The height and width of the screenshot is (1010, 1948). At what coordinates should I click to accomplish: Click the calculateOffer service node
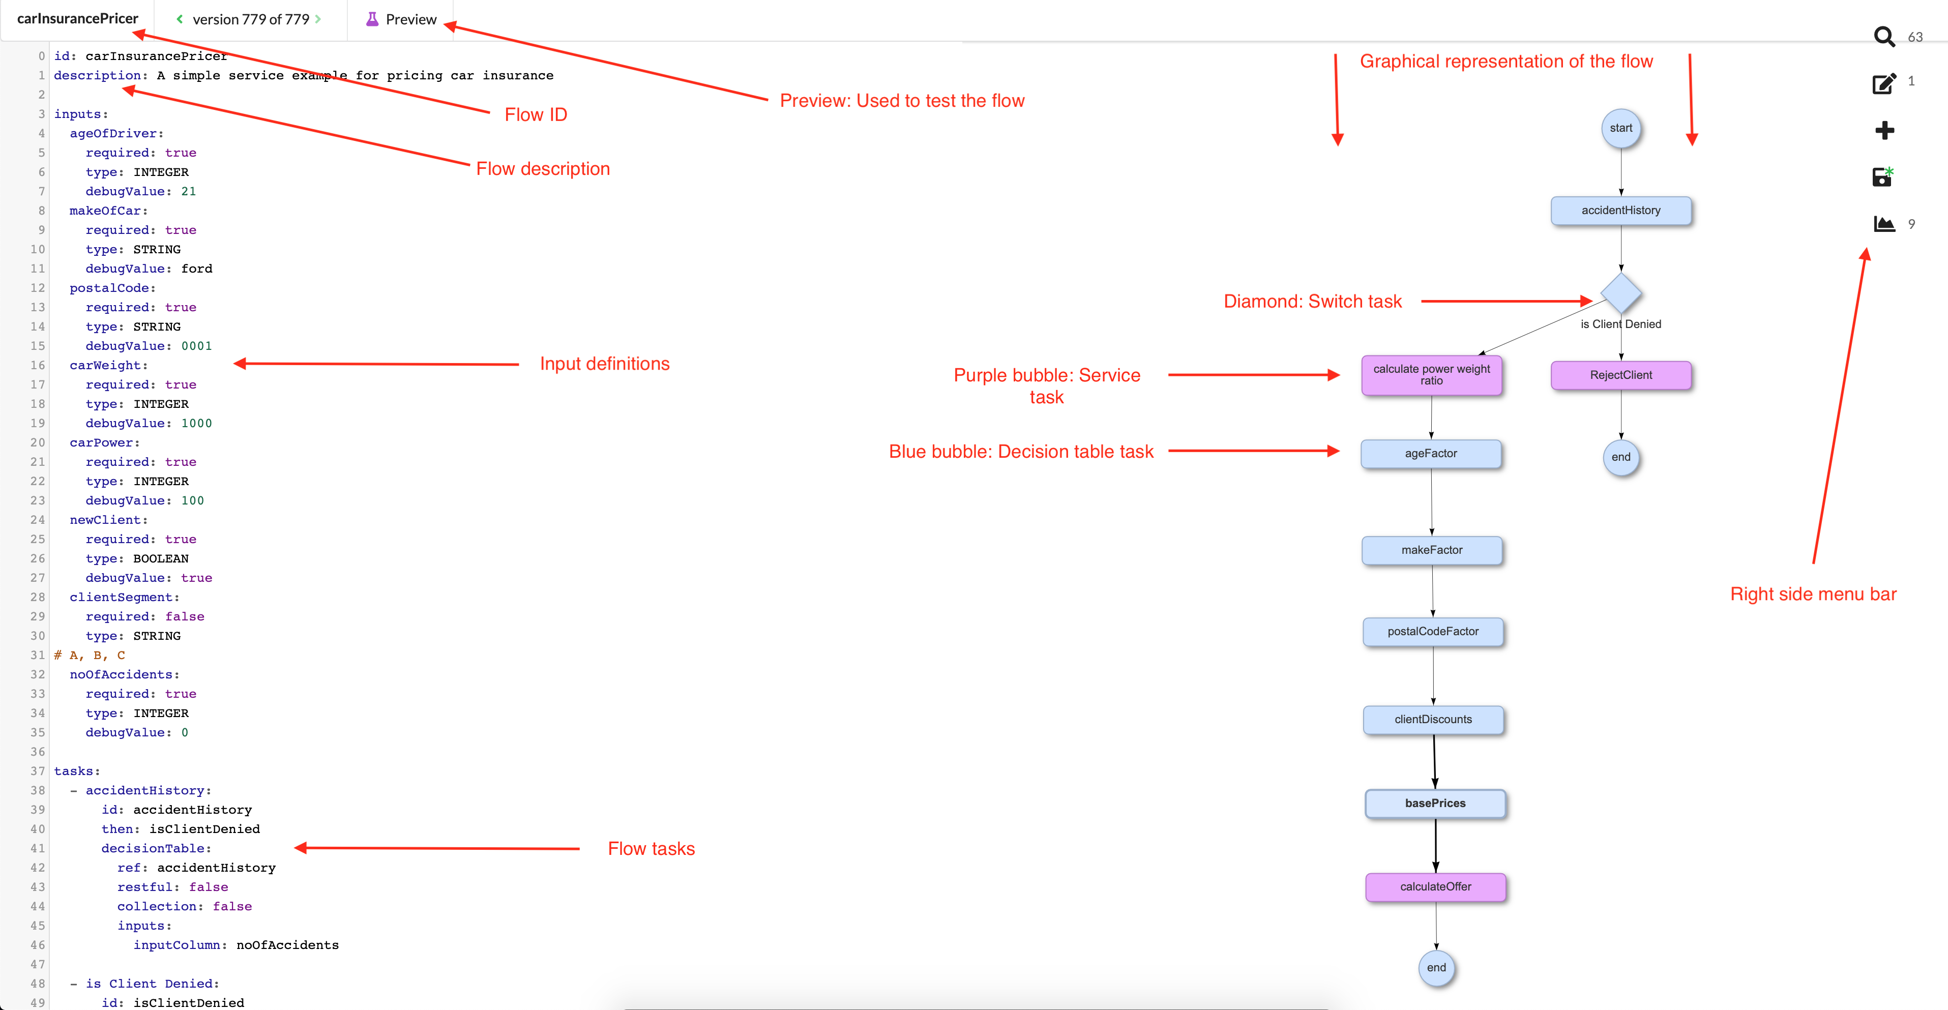(x=1434, y=886)
